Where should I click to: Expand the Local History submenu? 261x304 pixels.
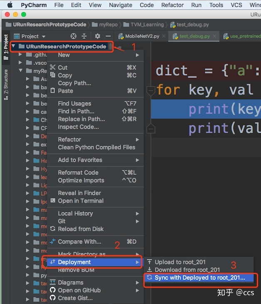95,214
